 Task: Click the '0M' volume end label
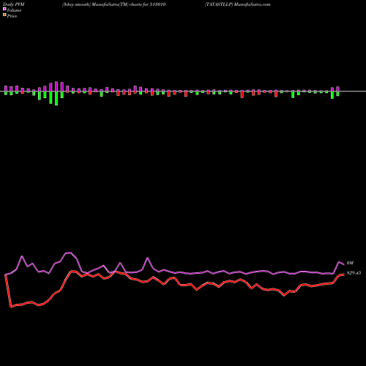[350, 263]
